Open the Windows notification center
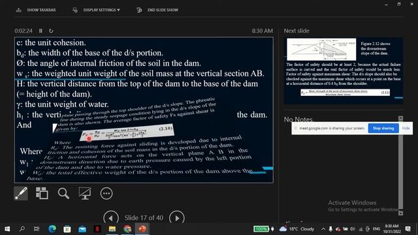The width and height of the screenshot is (418, 235). click(408, 229)
